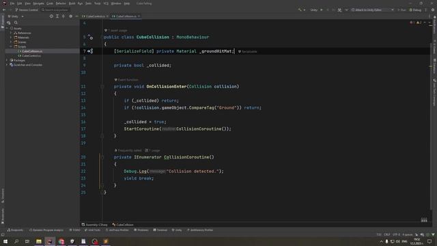Click the Unity play button in toolbar

[x=322, y=10]
